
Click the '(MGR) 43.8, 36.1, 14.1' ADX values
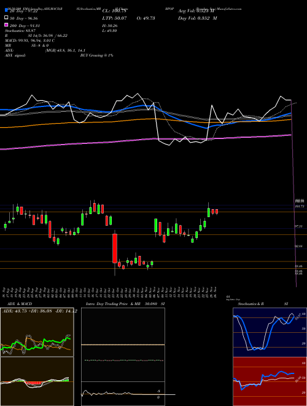[65, 50]
